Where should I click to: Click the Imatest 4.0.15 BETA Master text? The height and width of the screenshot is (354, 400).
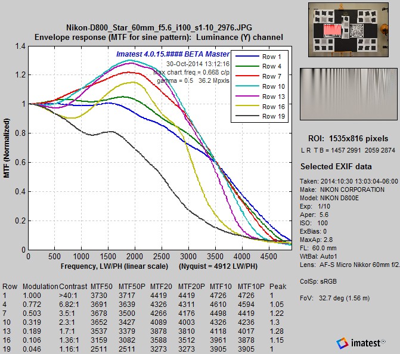click(x=173, y=54)
